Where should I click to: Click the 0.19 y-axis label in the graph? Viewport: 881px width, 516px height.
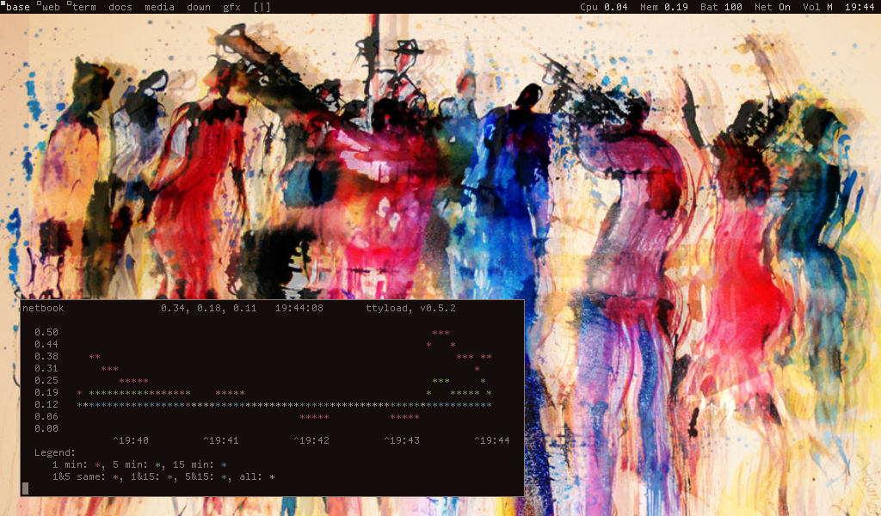point(46,392)
